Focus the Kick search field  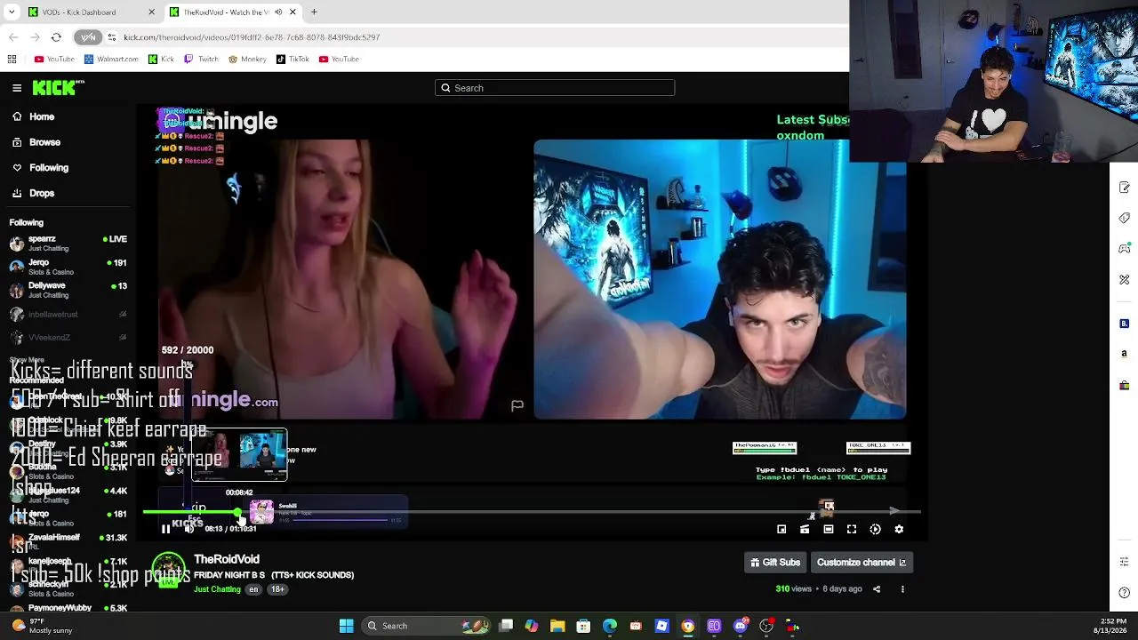(x=555, y=88)
